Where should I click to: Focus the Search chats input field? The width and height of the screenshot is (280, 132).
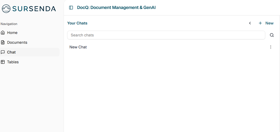pyautogui.click(x=166, y=35)
